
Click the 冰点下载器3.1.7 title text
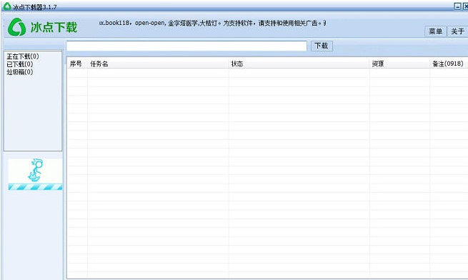34,7
